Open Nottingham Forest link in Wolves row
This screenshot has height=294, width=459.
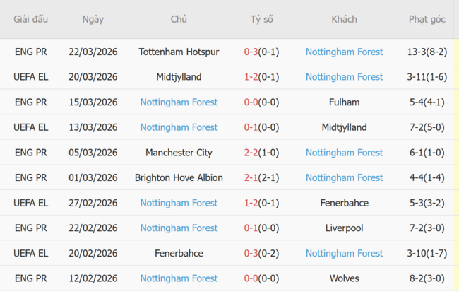click(179, 278)
